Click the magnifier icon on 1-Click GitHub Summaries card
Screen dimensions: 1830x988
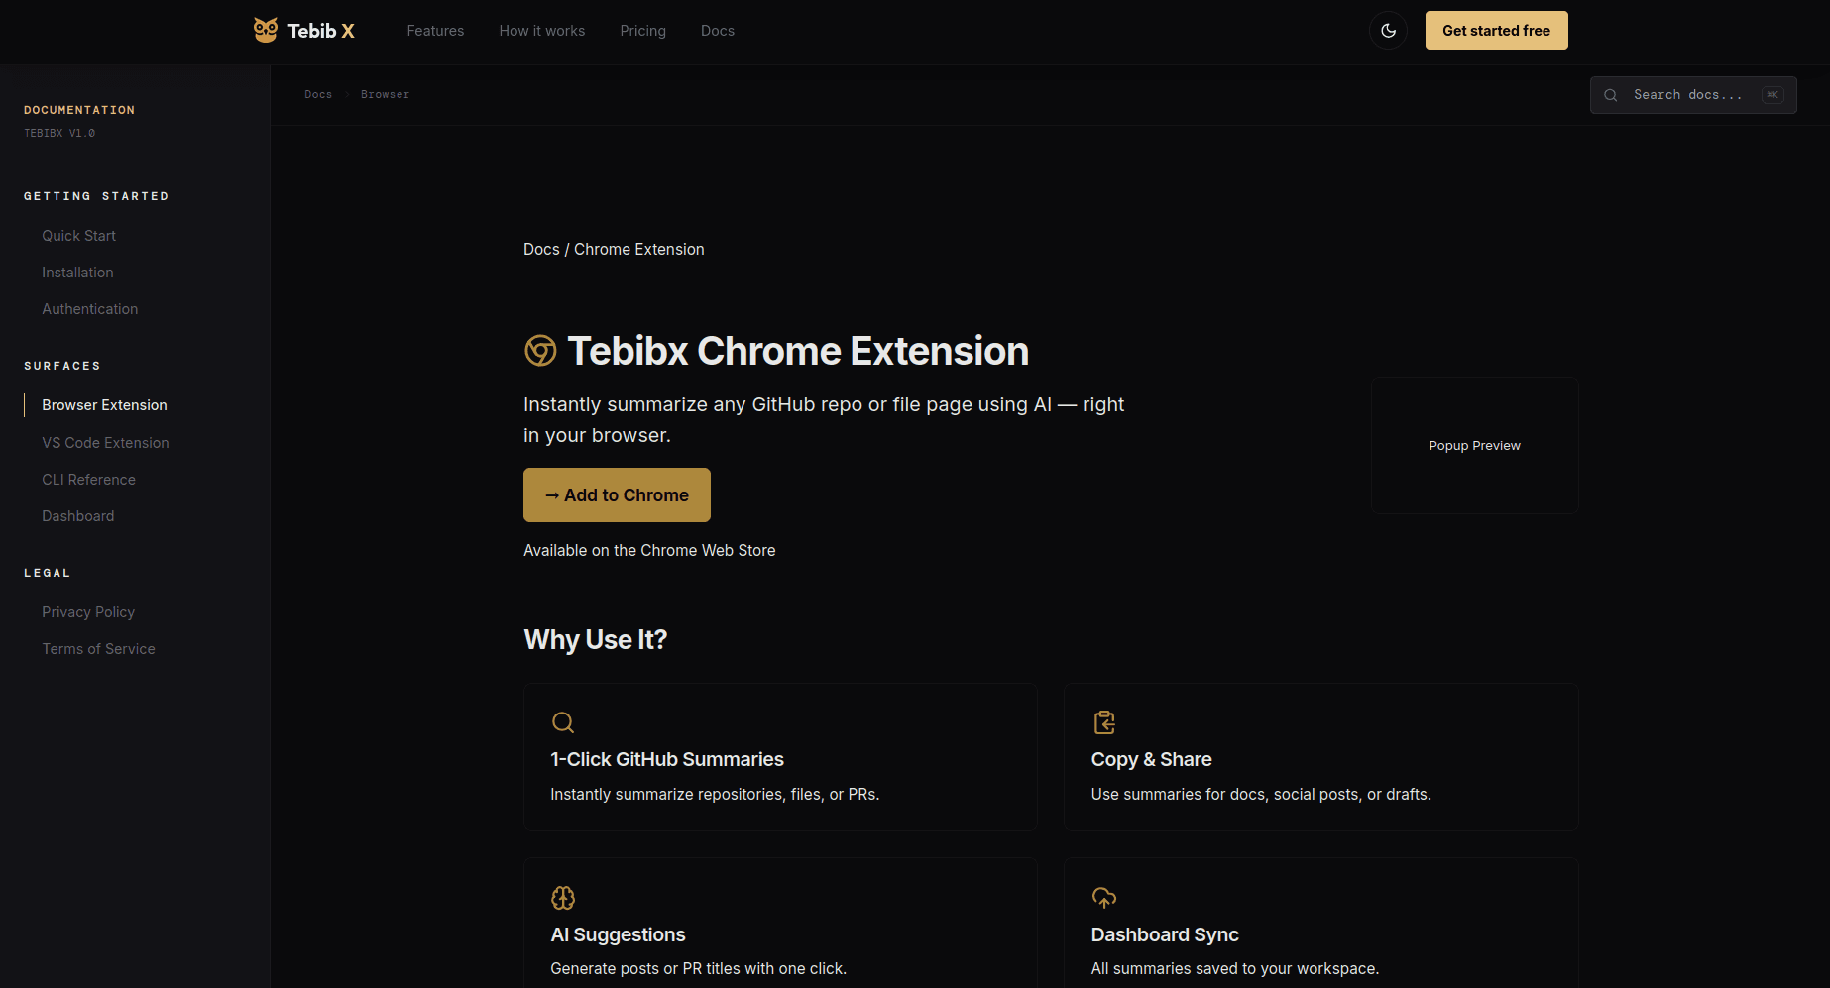[x=563, y=722]
